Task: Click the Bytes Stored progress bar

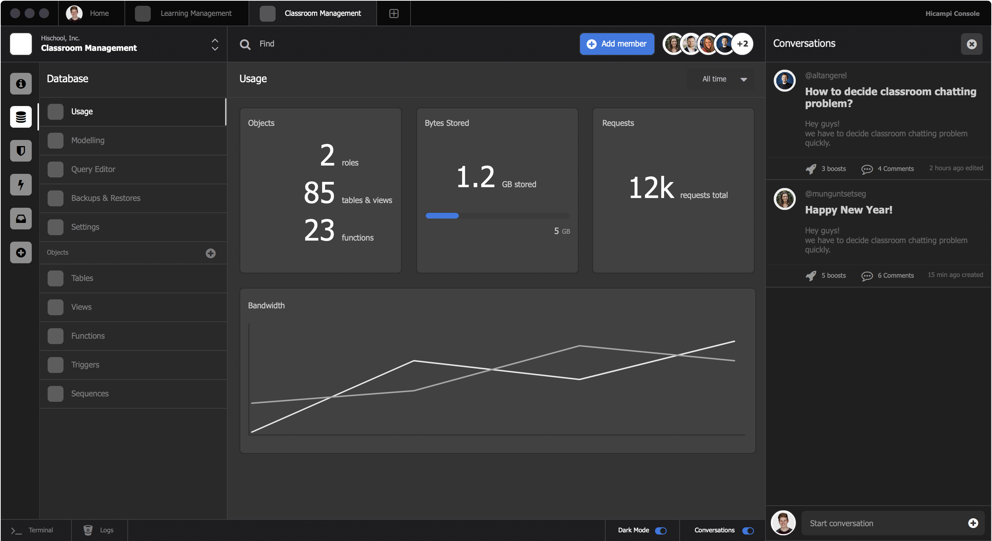Action: 497,216
